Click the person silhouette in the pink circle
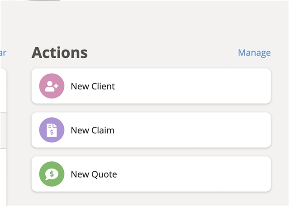 (x=50, y=86)
